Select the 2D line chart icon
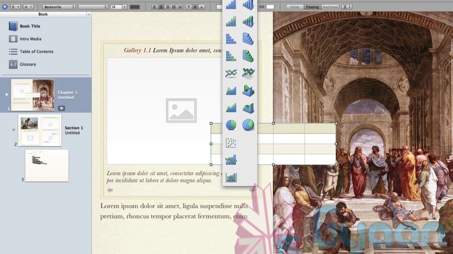The width and height of the screenshot is (453, 254). point(230,73)
